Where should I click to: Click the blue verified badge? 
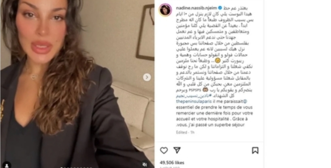tap(220, 8)
